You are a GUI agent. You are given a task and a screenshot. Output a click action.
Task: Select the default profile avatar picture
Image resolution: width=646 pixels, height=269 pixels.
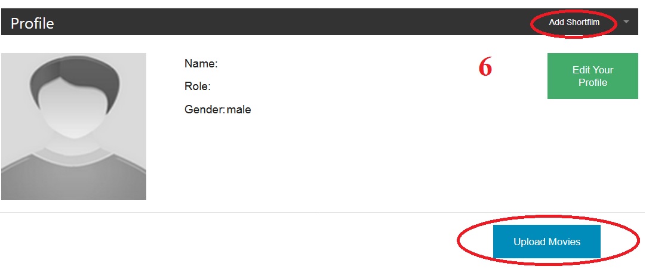click(73, 126)
